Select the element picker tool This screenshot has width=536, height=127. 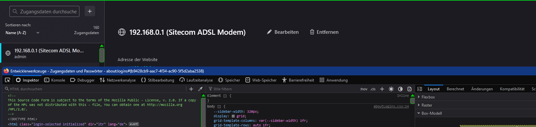click(x=8, y=80)
